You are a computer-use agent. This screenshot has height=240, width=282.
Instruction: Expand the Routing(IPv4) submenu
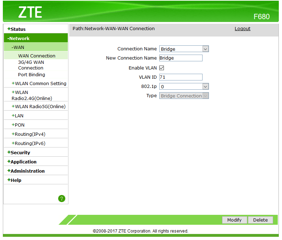[x=28, y=134]
